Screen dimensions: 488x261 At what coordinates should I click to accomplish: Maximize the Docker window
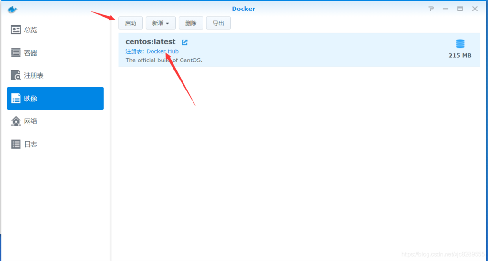click(x=460, y=9)
